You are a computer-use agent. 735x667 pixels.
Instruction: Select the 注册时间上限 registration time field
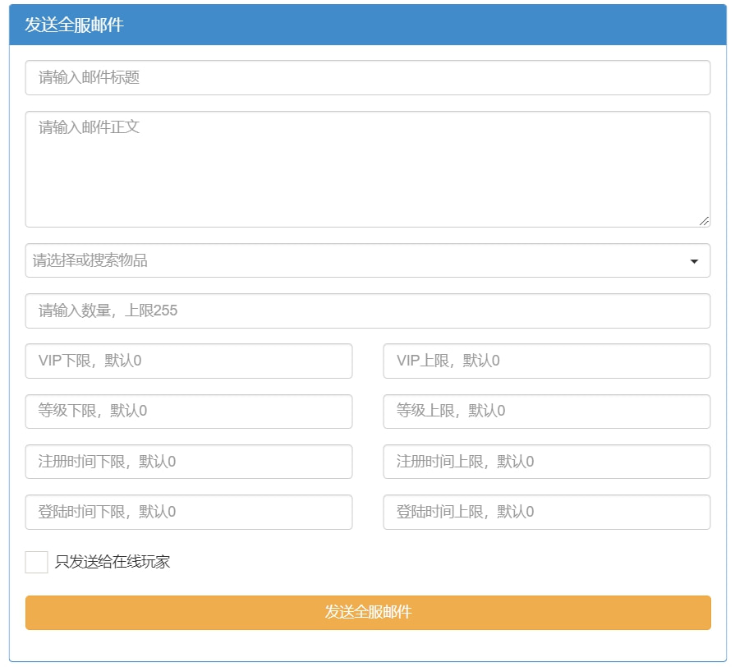[x=547, y=462]
